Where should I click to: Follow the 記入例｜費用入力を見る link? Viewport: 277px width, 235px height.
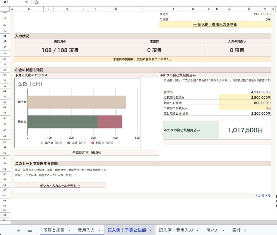click(x=215, y=25)
